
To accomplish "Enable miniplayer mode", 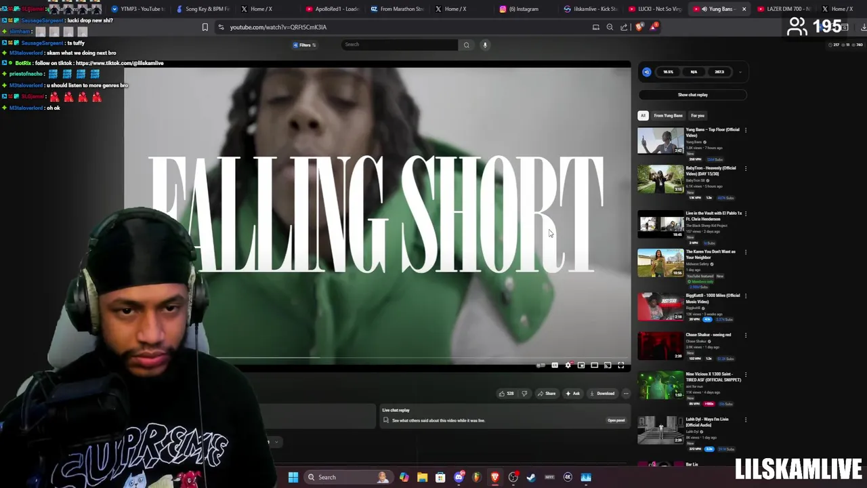I will 581,365.
